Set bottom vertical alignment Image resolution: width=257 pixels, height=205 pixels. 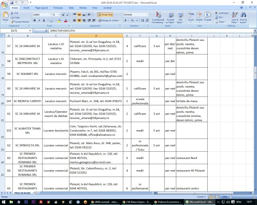point(84,15)
